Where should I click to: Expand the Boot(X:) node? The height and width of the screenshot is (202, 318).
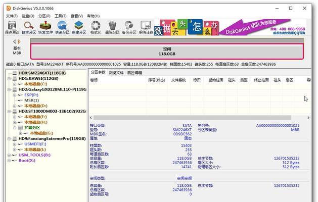pyautogui.click(x=9, y=161)
